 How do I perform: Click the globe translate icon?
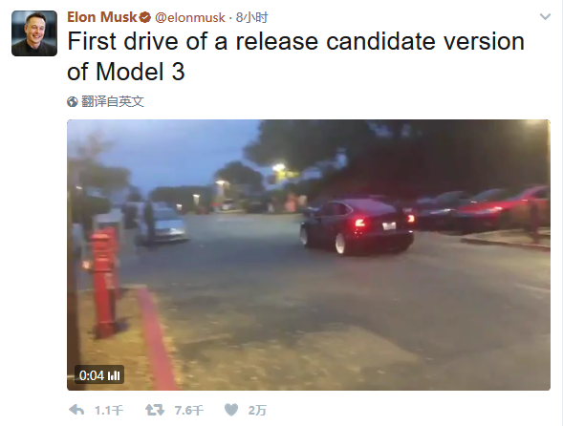pyautogui.click(x=73, y=102)
